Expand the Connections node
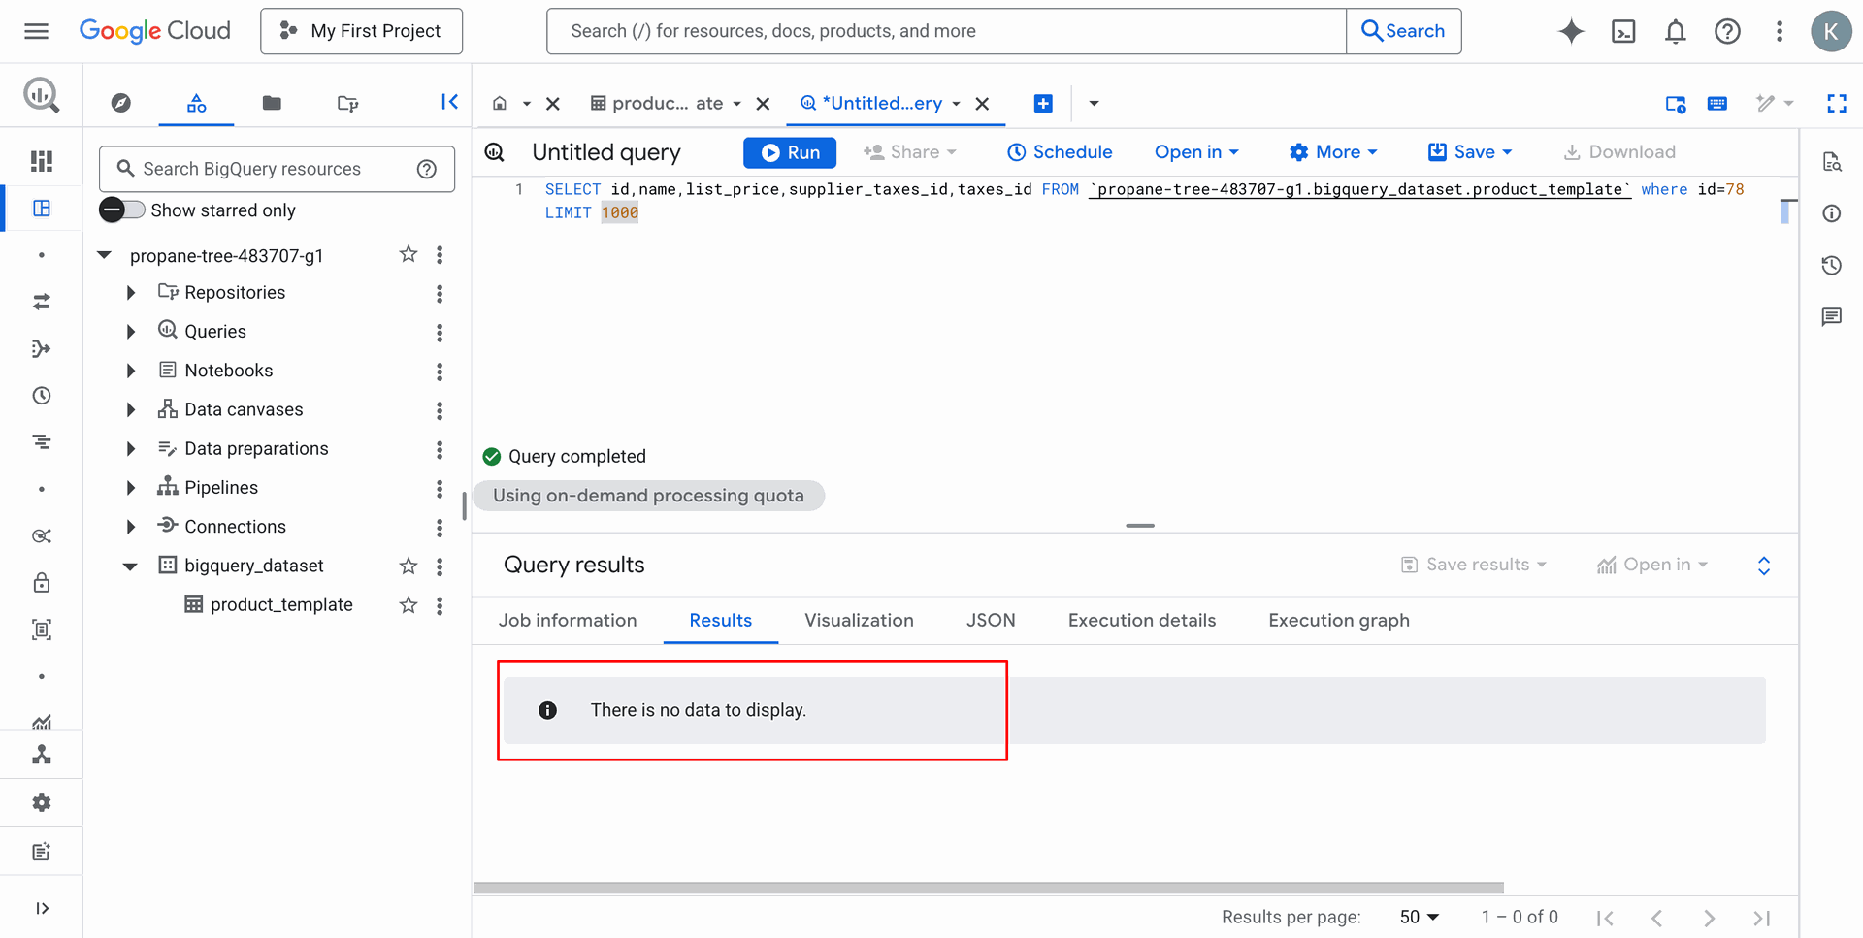 pos(131,527)
